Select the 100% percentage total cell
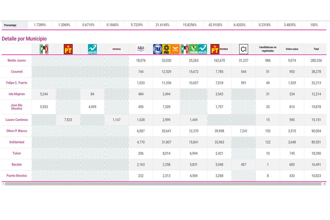The height and width of the screenshot is (220, 330). pyautogui.click(x=314, y=25)
